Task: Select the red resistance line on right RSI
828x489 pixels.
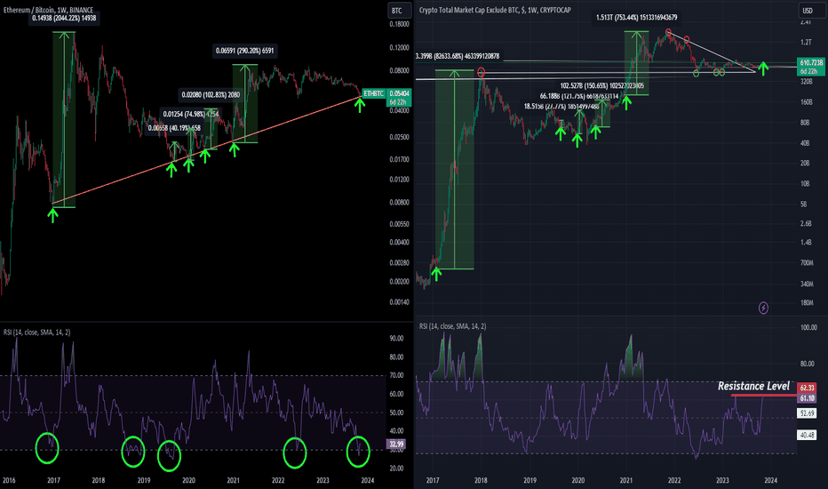Action: [x=763, y=395]
